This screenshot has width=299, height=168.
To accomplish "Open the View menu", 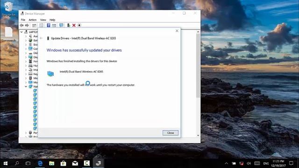I will [43, 20].
